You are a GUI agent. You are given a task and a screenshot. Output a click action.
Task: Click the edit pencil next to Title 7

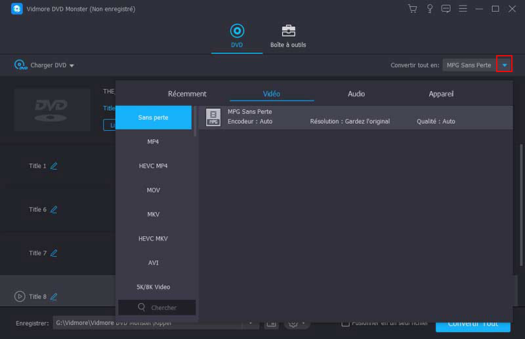[54, 253]
